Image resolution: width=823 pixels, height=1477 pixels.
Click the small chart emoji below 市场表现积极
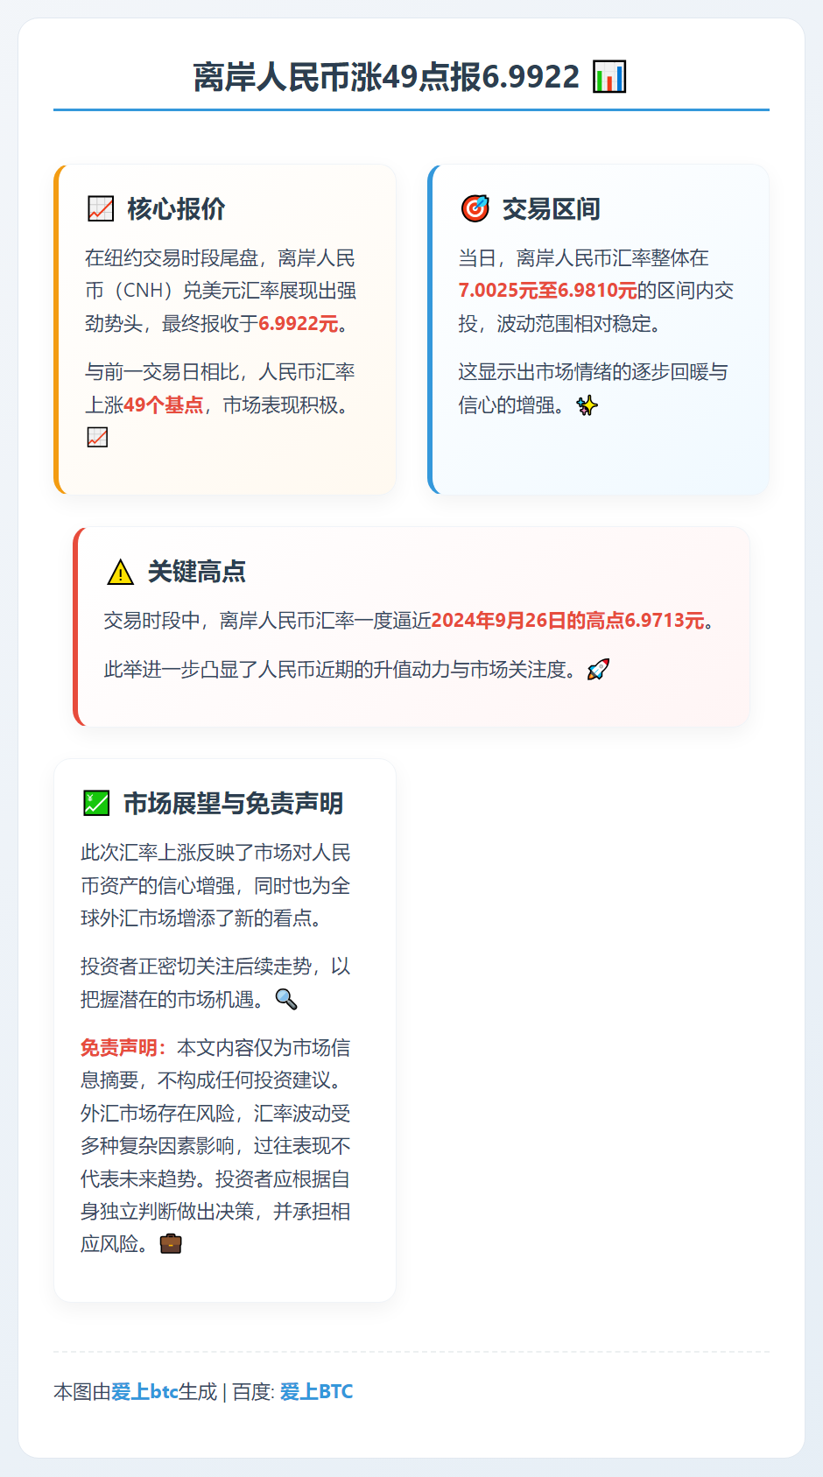click(x=97, y=437)
